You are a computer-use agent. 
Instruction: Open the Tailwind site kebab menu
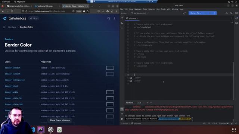115,18
